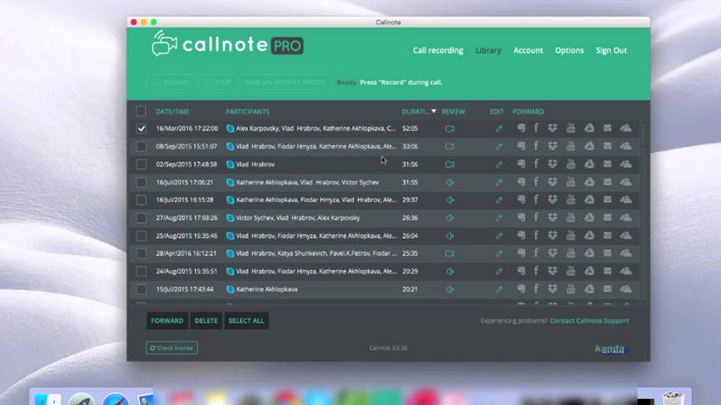Click Check license button
The height and width of the screenshot is (405, 721).
(x=171, y=348)
